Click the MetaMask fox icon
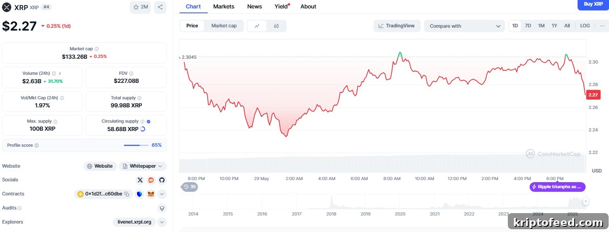609x232 pixels. [151, 194]
